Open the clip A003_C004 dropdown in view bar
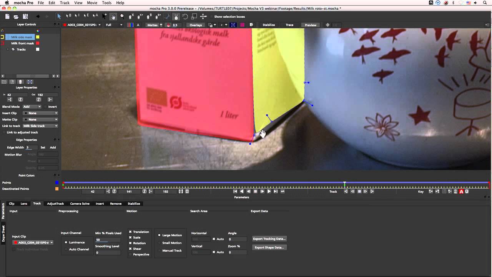 (82, 25)
